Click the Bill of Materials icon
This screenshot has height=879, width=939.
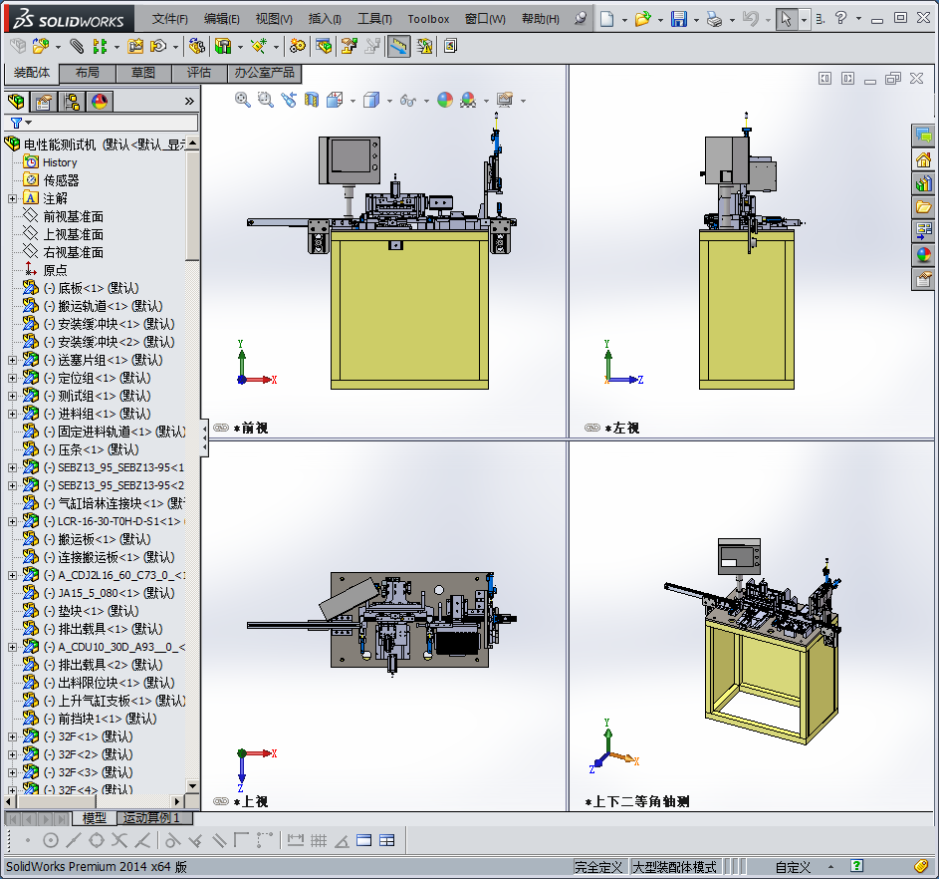pos(324,46)
